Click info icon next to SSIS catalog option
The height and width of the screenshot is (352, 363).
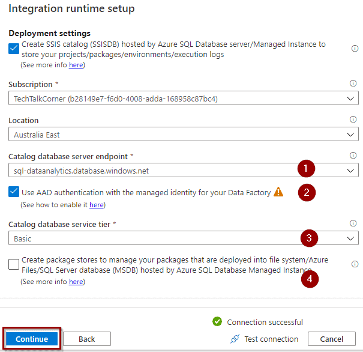coord(355,49)
